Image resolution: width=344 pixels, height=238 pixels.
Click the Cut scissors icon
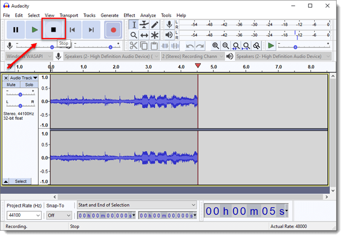133,46
